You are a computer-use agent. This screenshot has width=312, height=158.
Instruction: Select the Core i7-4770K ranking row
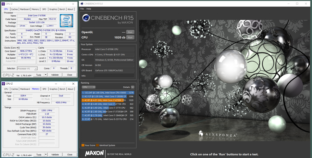click(x=108, y=104)
